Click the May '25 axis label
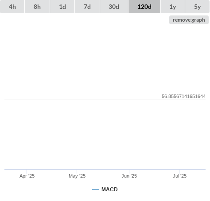 click(x=77, y=176)
